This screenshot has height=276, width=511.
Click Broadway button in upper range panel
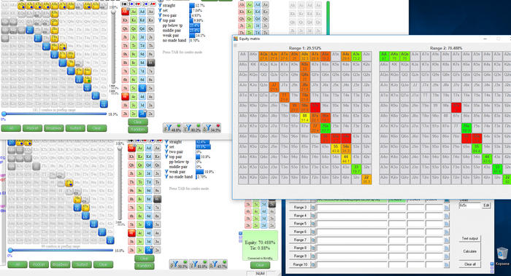54,128
